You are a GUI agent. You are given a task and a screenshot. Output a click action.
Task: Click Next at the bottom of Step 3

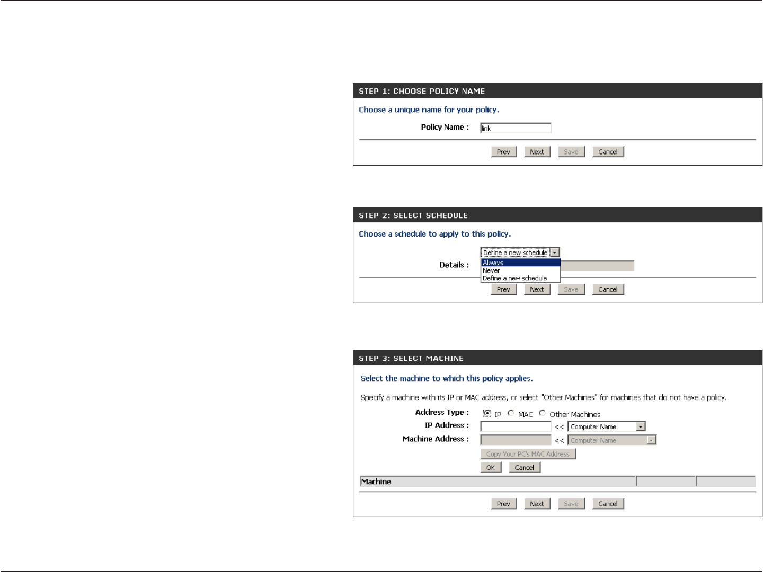pyautogui.click(x=537, y=504)
